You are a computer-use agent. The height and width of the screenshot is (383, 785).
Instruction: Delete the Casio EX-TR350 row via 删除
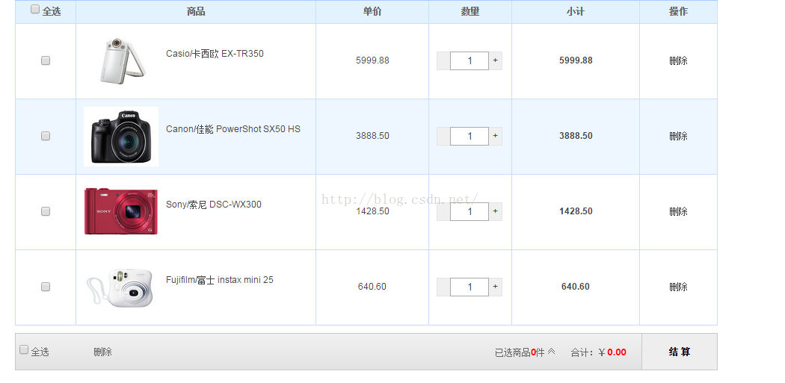coord(678,60)
